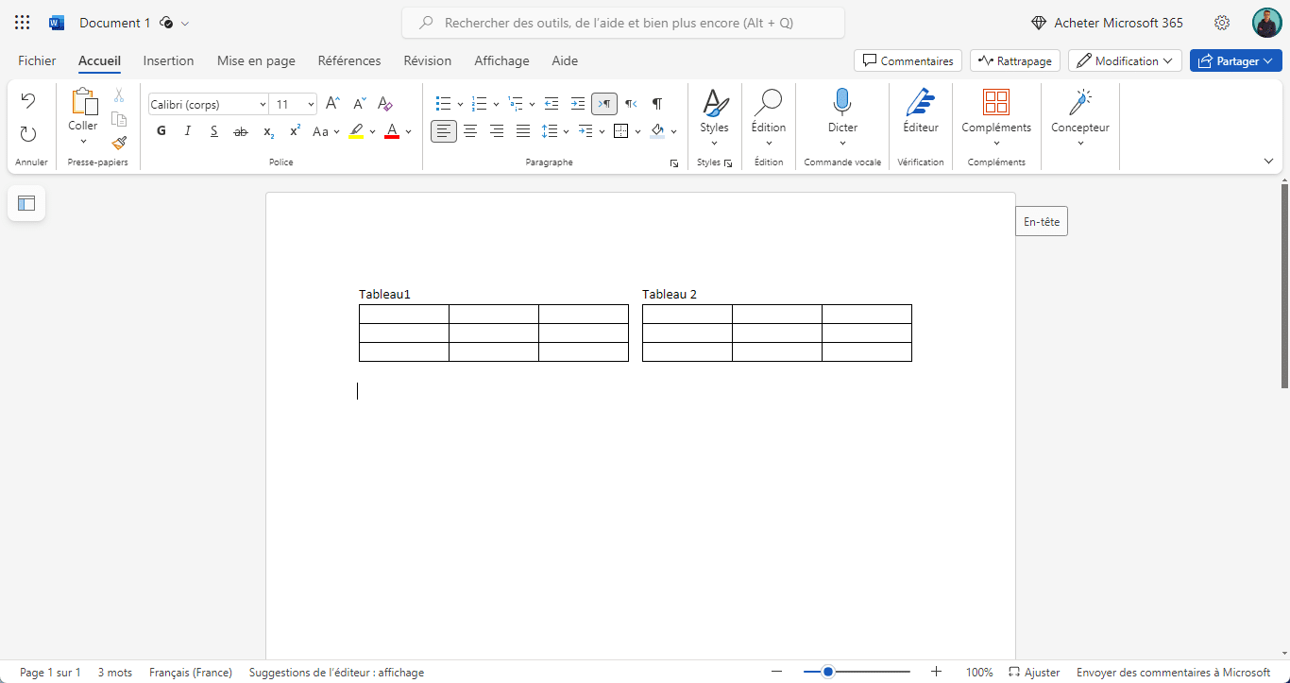Toggle italic formatting (I)

pyautogui.click(x=188, y=131)
